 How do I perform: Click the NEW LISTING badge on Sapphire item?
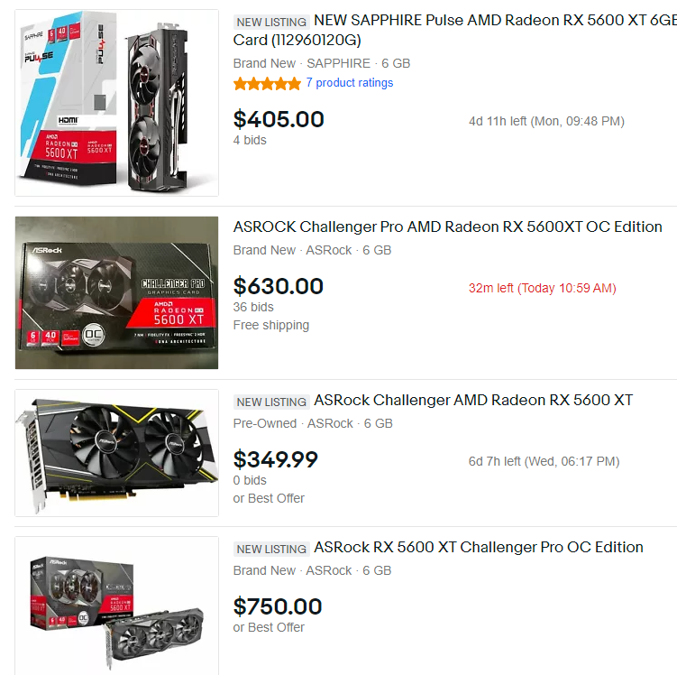pyautogui.click(x=271, y=22)
